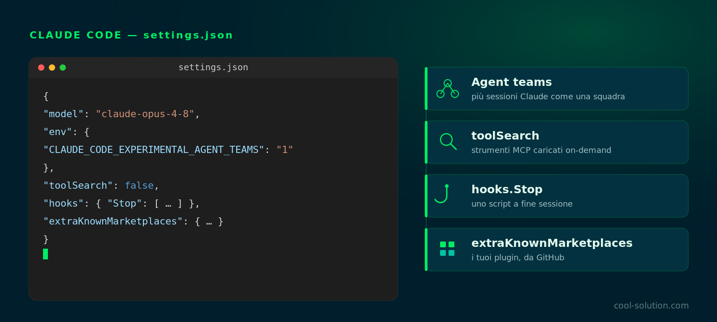Click the opening brace on first code line
717x322 pixels.
[46, 96]
